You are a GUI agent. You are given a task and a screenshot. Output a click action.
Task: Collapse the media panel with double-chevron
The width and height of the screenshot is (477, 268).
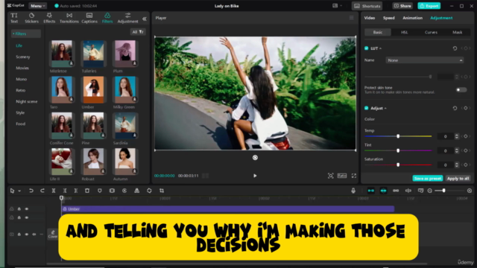click(x=145, y=19)
